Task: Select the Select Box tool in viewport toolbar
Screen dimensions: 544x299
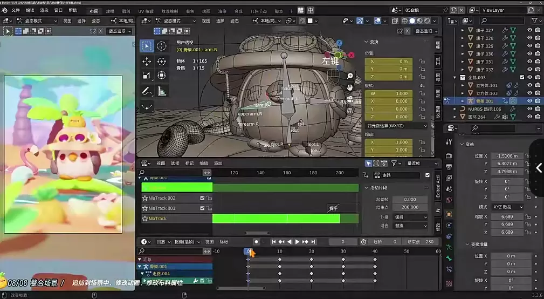Action: (147, 46)
